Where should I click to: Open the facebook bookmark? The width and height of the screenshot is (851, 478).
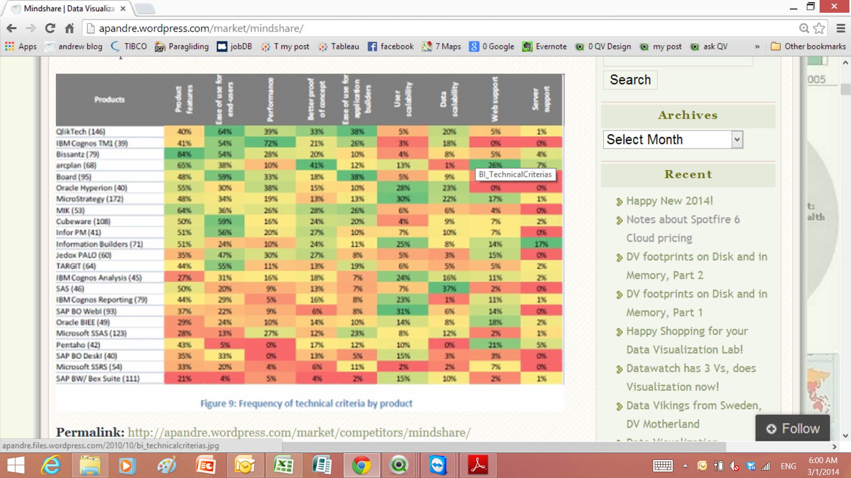click(x=391, y=47)
